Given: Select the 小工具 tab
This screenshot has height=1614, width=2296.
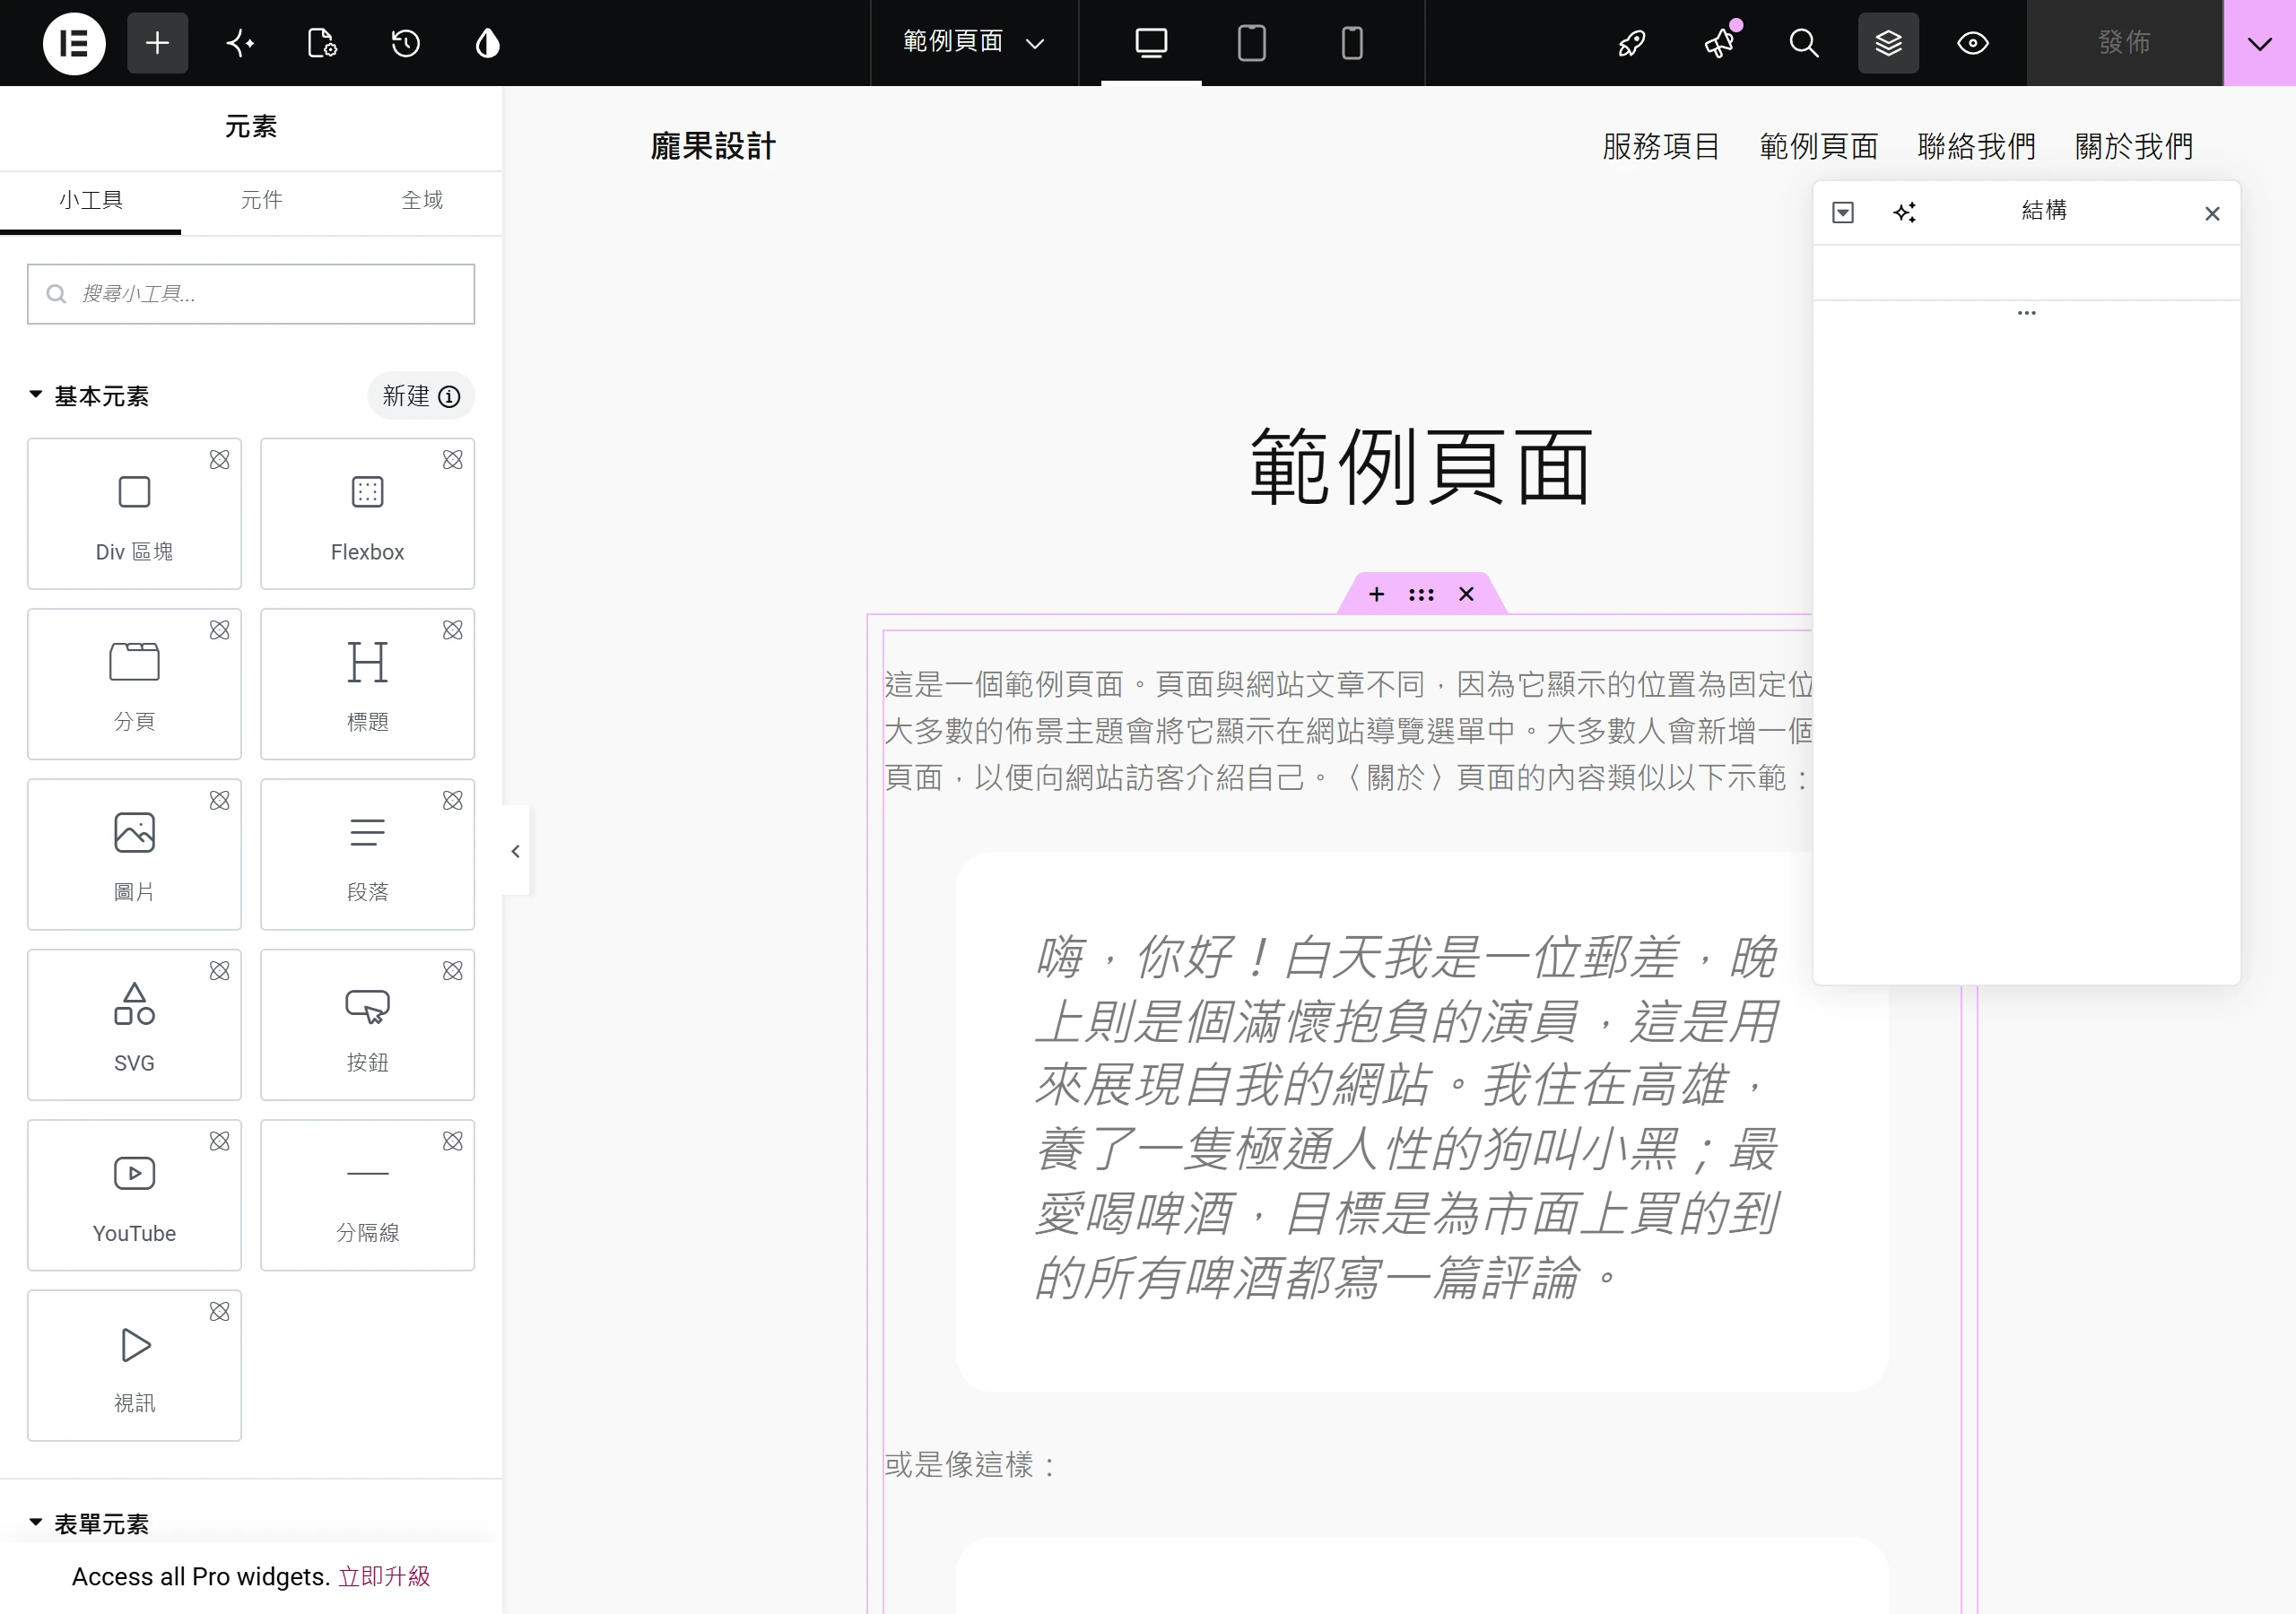Looking at the screenshot, I should (x=91, y=201).
